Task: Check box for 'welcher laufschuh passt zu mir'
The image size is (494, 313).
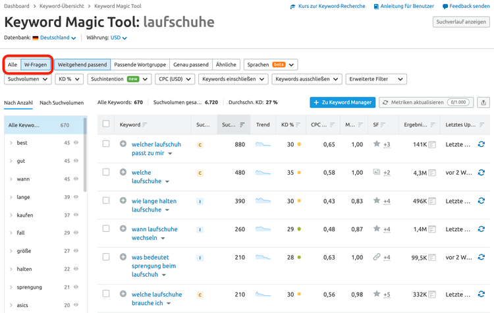Action: [106, 144]
